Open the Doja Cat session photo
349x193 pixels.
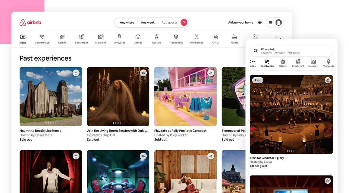118,96
